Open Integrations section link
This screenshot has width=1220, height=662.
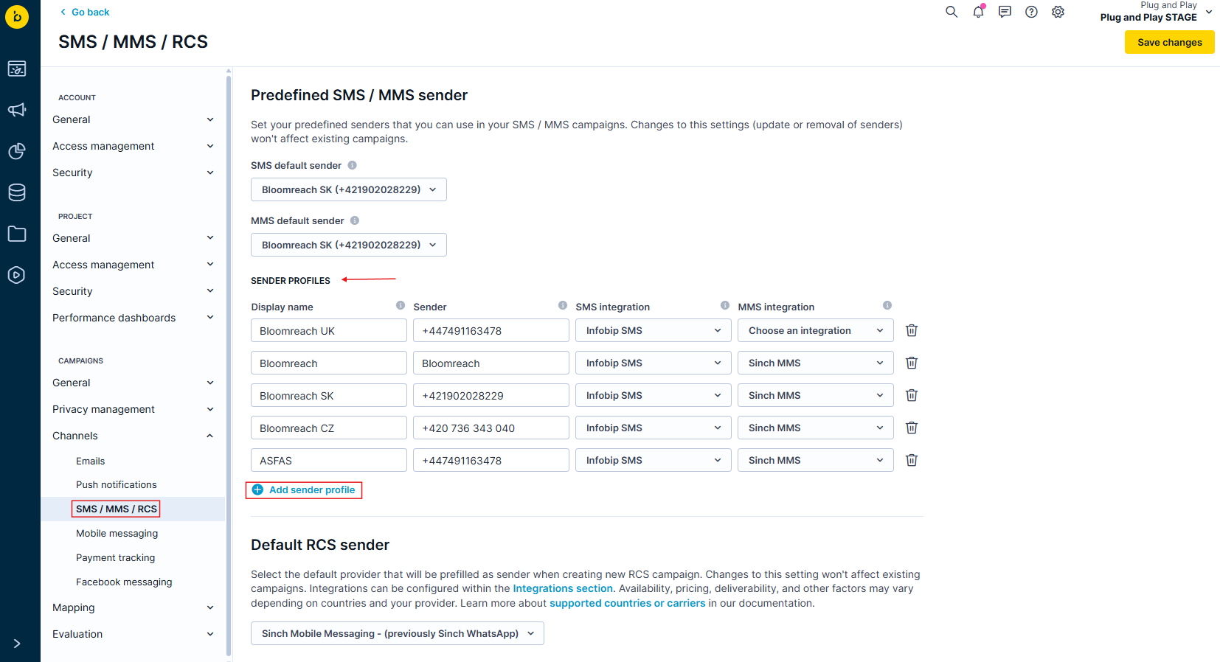pyautogui.click(x=563, y=588)
